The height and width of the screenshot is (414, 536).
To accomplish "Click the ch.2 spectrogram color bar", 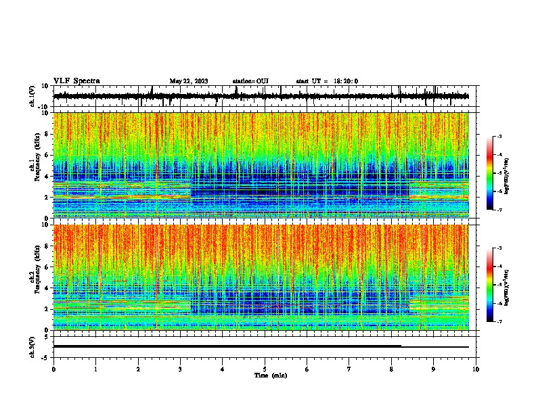I will (x=490, y=285).
